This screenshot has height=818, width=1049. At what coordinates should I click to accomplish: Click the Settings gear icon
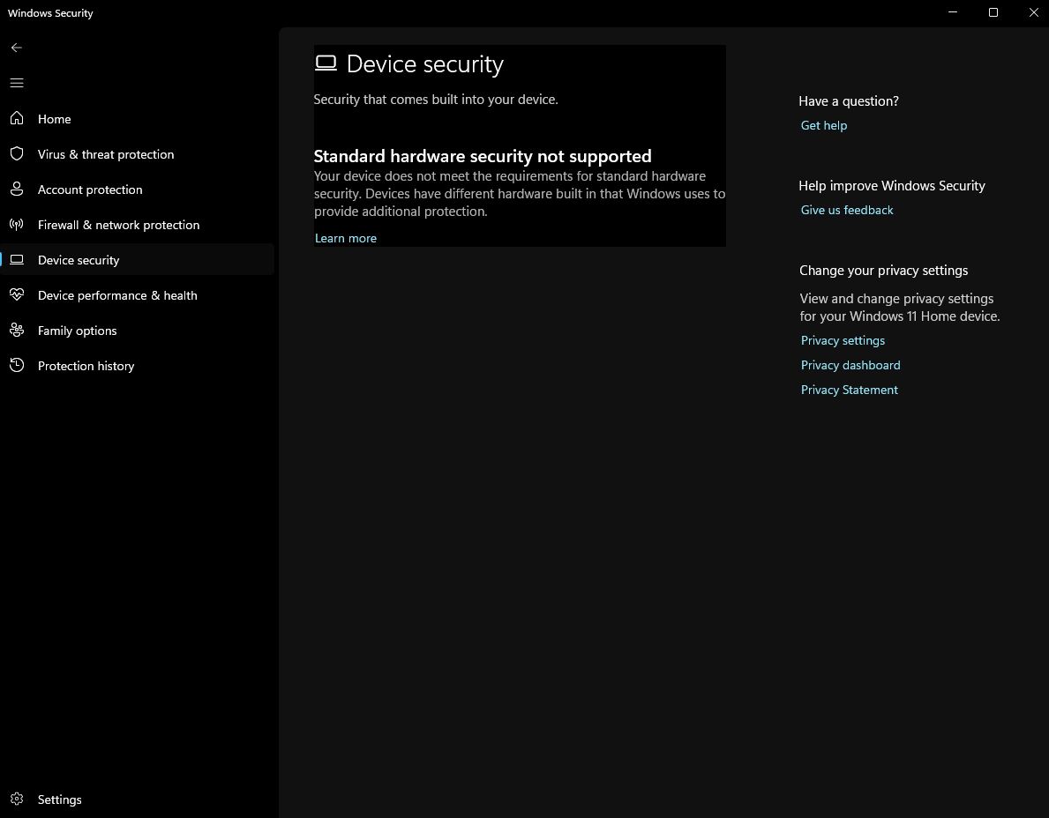click(x=17, y=799)
